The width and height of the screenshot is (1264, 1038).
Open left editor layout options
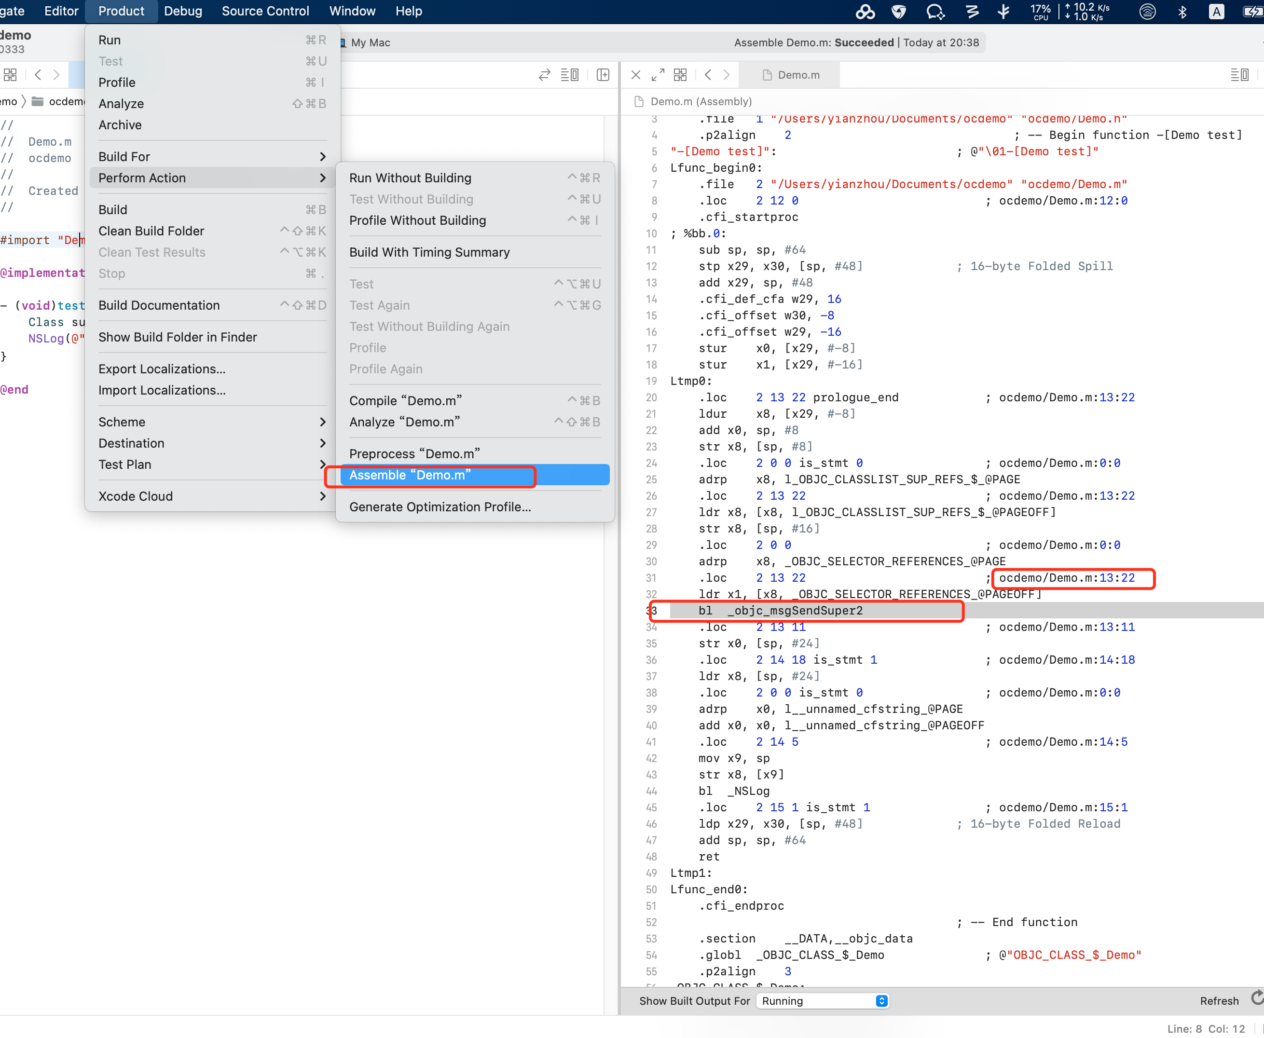(569, 75)
